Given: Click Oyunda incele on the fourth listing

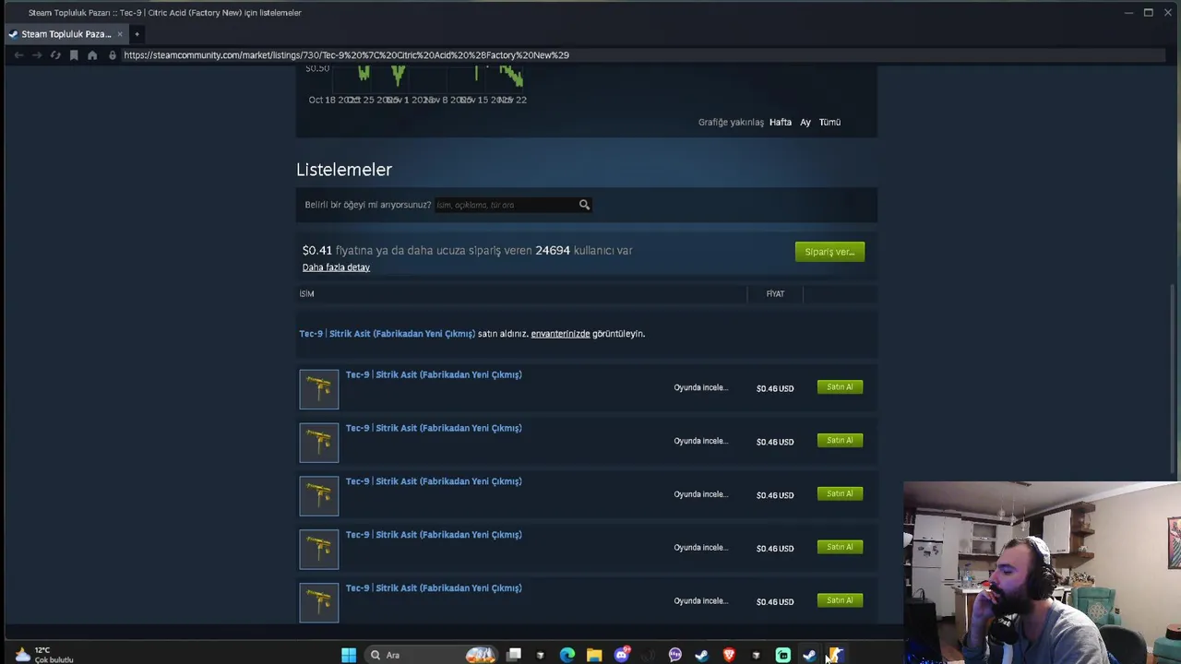Looking at the screenshot, I should pos(700,549).
